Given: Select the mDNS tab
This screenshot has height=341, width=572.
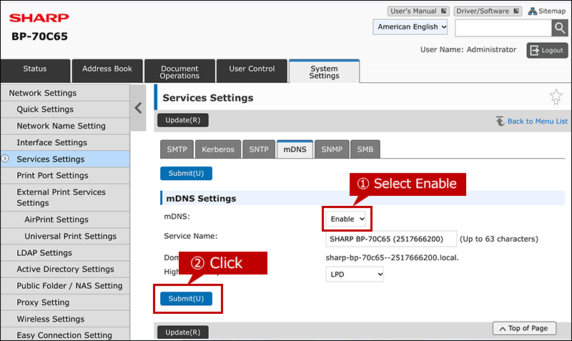Looking at the screenshot, I should click(x=295, y=149).
